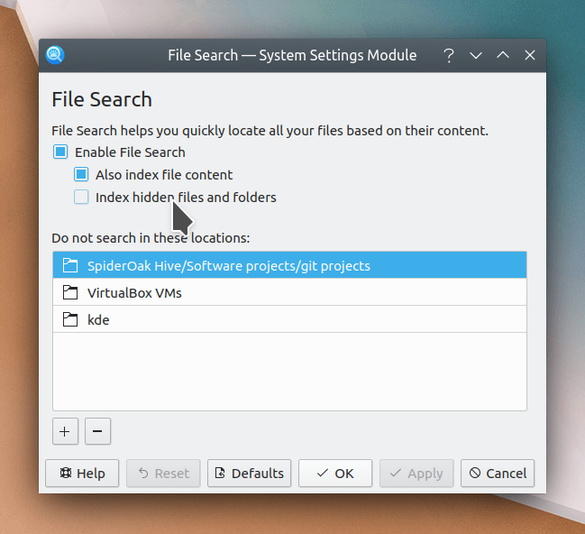Click the Apply button
585x534 pixels.
tap(416, 473)
